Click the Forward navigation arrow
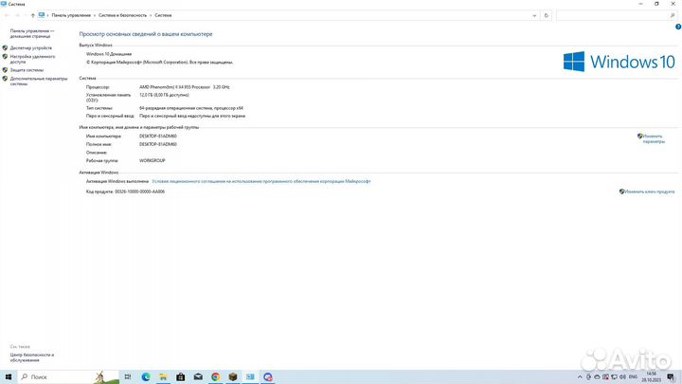Viewport: 682px width, 384px height. pyautogui.click(x=17, y=15)
